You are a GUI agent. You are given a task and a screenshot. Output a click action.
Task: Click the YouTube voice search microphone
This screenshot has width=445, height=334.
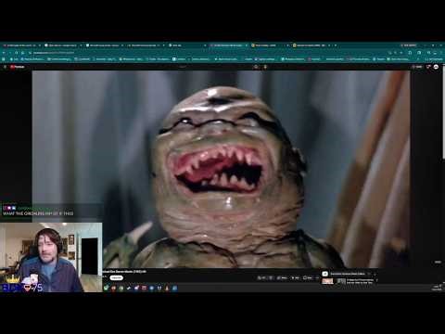click(265, 67)
